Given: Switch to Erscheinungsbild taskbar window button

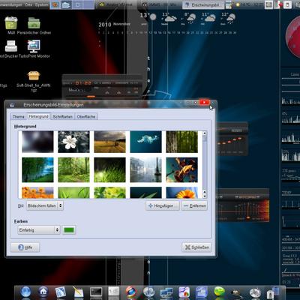Looking at the screenshot, I should click(203, 4).
